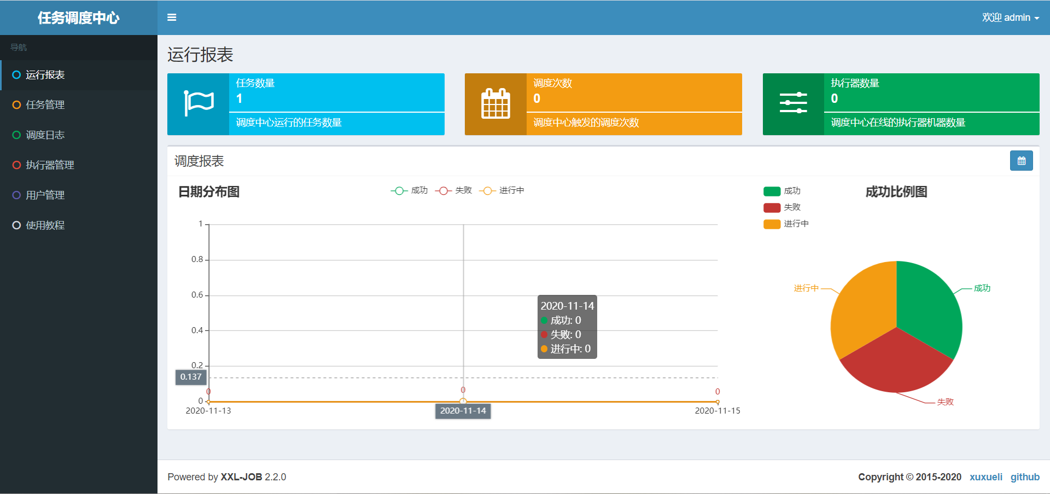This screenshot has height=494, width=1050.
Task: Open 调度日志 menu item
Action: [x=79, y=135]
